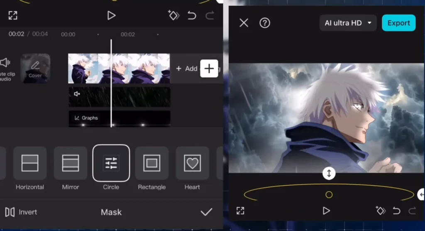Redo action in left editor
The width and height of the screenshot is (425, 231).
[x=210, y=15]
